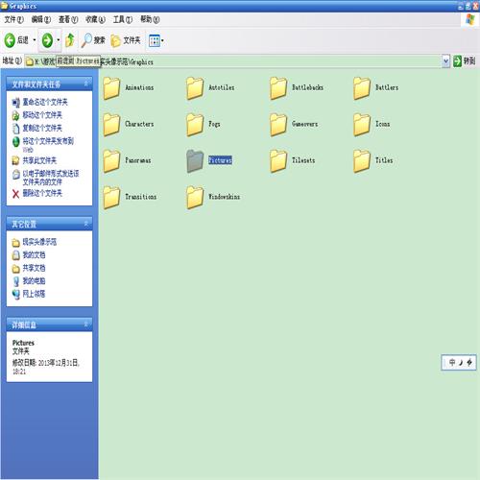
Task: Collapse the File and Folder Tasks panel
Action: pyautogui.click(x=86, y=84)
